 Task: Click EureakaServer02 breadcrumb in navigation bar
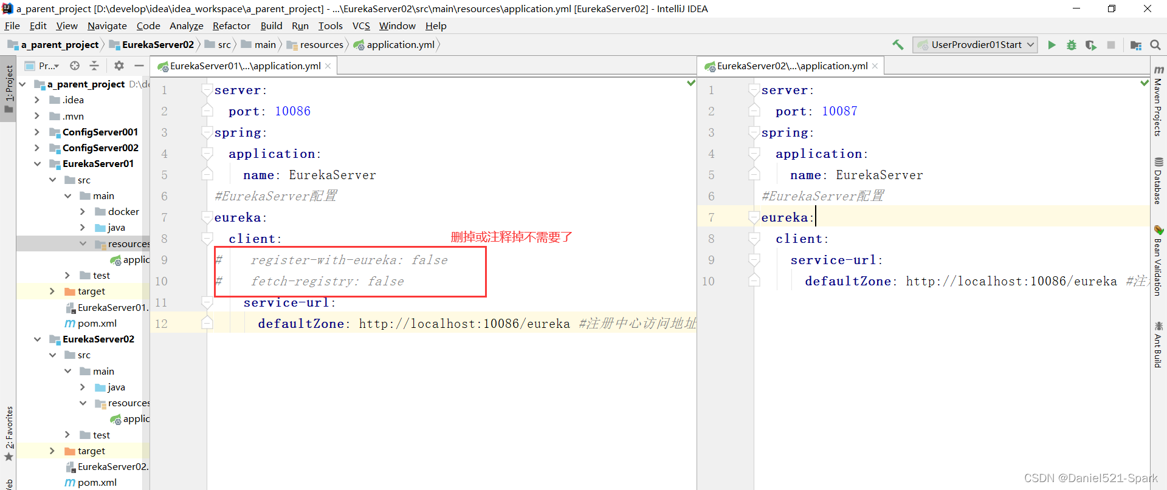point(151,45)
